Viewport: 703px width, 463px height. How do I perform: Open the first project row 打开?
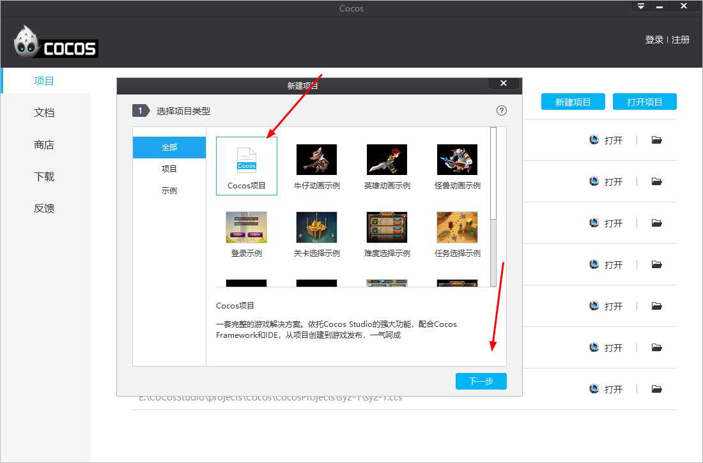click(x=606, y=140)
